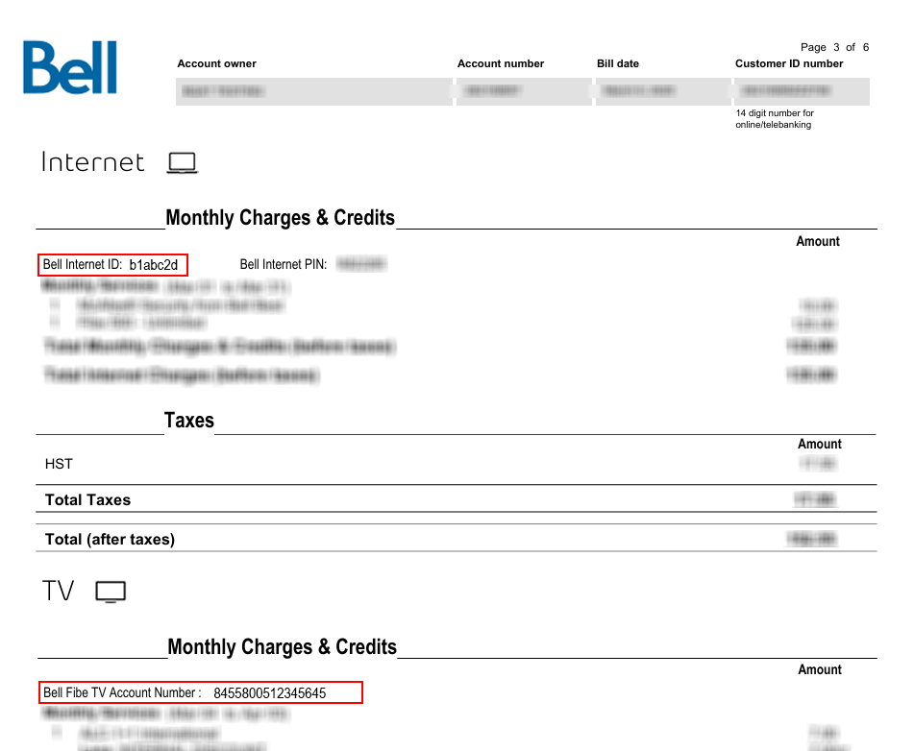The image size is (914, 751).
Task: Click 'Bell Internet ID:' label
Action: coord(83,264)
